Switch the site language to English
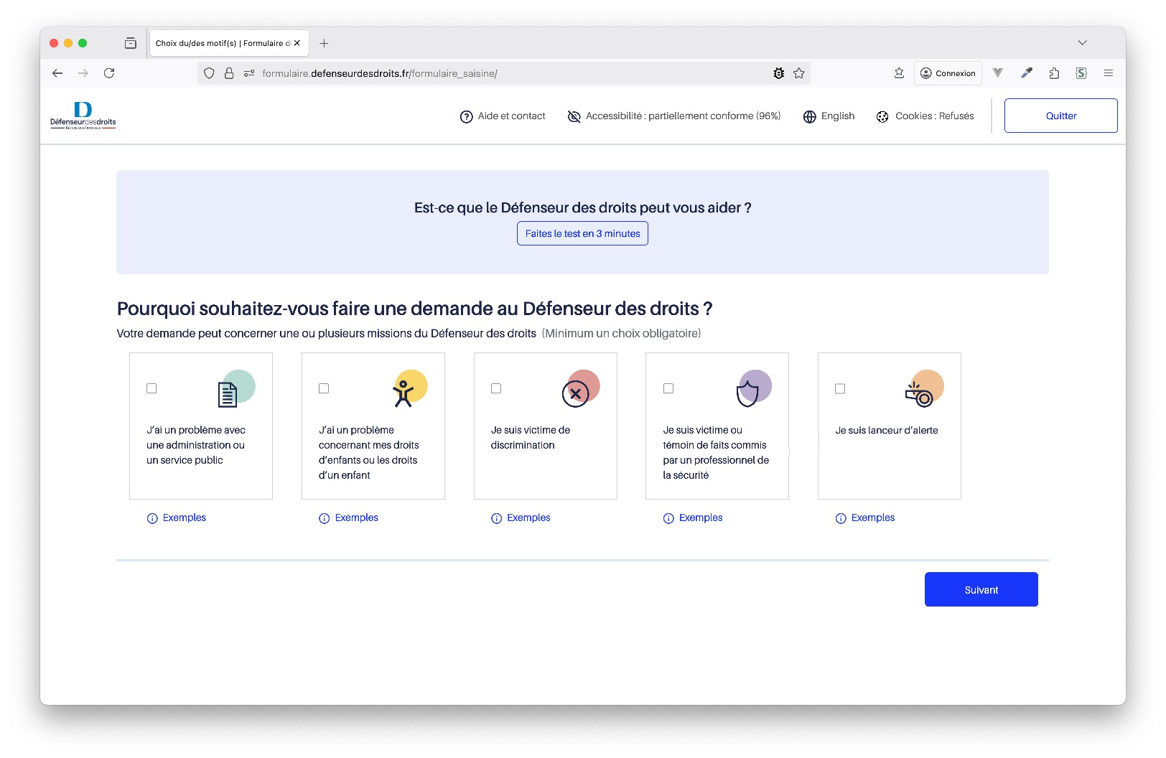 pos(829,116)
